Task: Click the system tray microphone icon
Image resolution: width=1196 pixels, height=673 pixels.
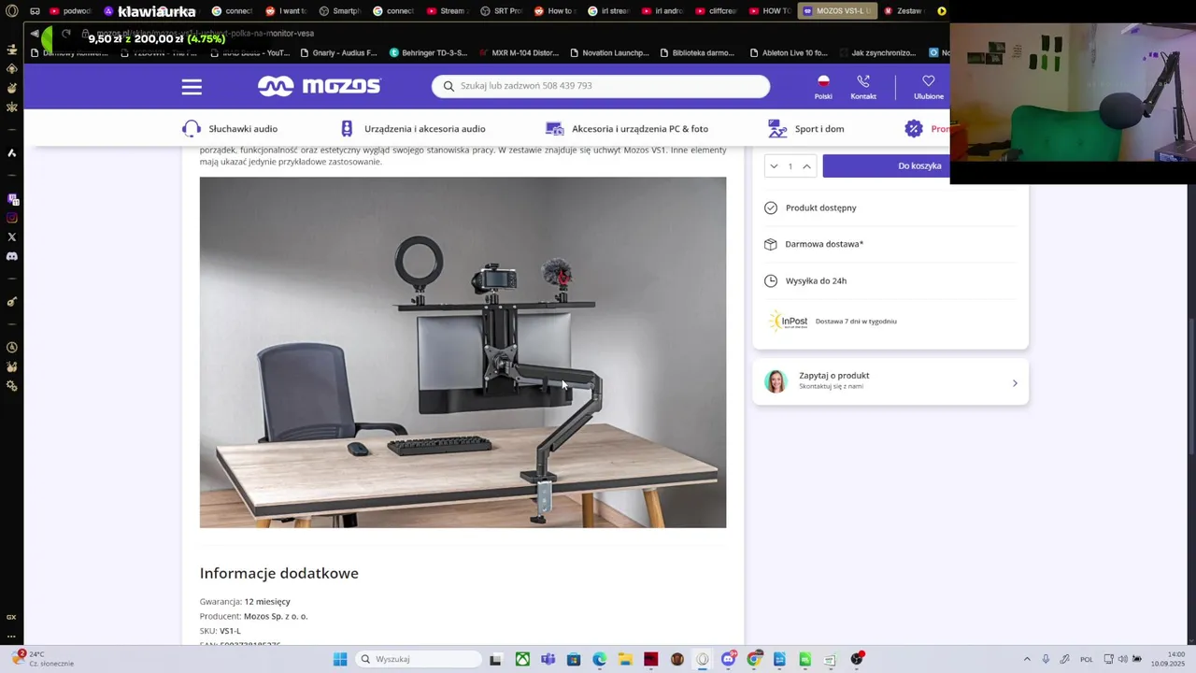Action: (x=1046, y=659)
